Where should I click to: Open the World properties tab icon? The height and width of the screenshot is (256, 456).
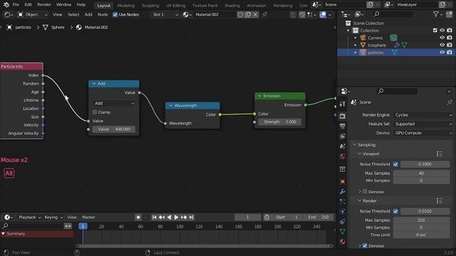tap(342, 156)
